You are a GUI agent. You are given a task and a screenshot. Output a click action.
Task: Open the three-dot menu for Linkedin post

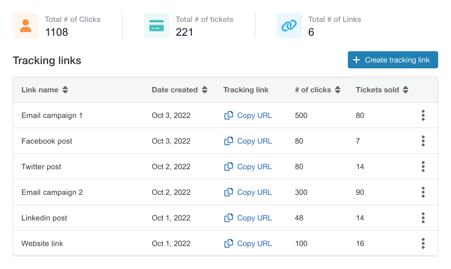(423, 218)
